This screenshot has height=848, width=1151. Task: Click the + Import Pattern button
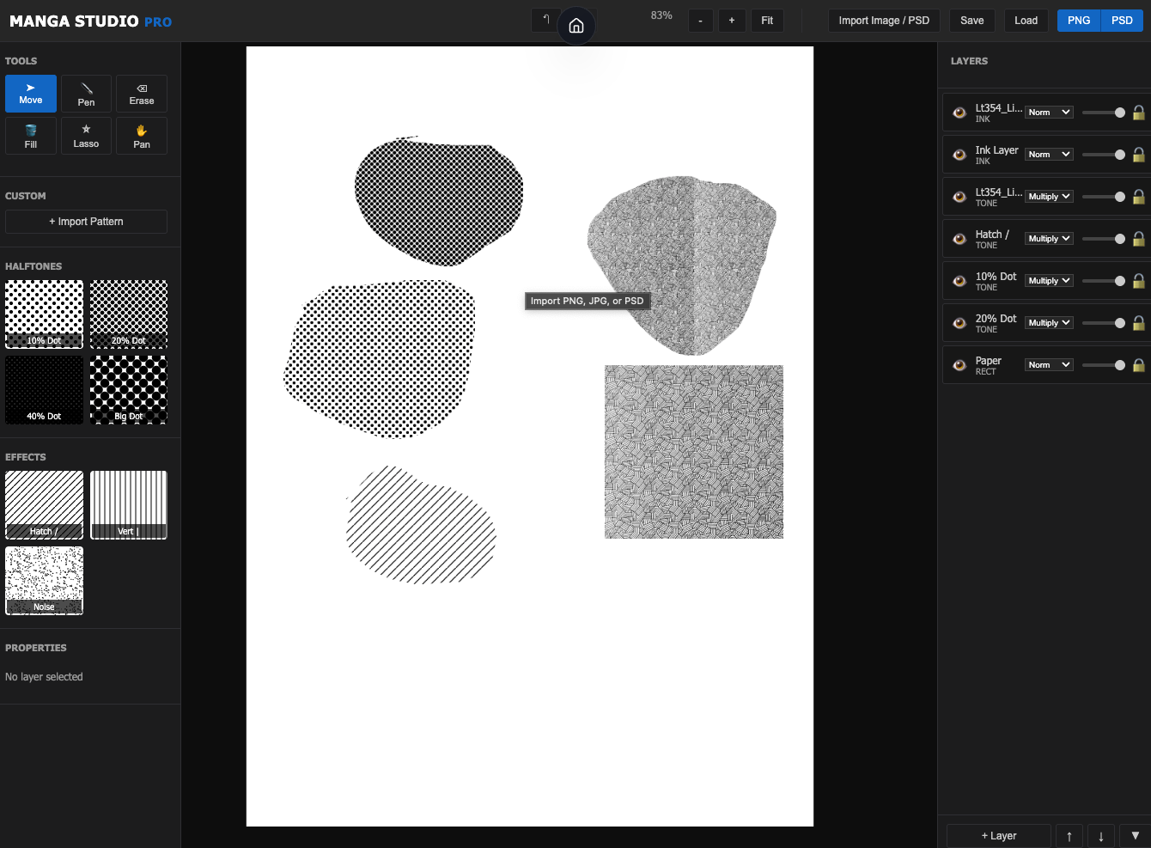click(86, 222)
